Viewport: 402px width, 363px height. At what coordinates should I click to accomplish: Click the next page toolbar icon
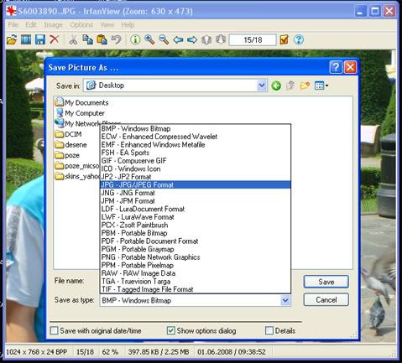(x=221, y=39)
